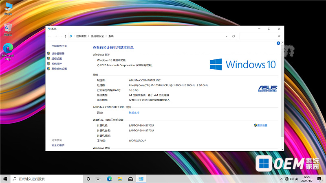Screen dimensions: 326x183
Task: Click the ASUS logo image
Action: point(268,89)
